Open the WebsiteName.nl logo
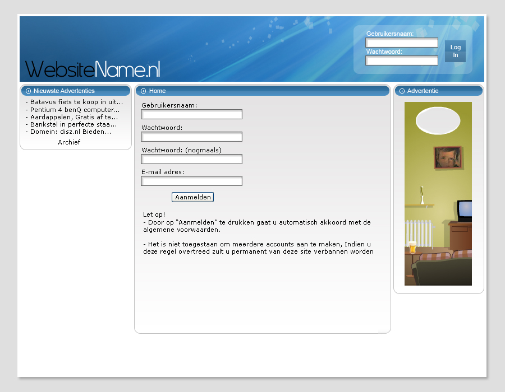This screenshot has height=392, width=505. tap(93, 69)
